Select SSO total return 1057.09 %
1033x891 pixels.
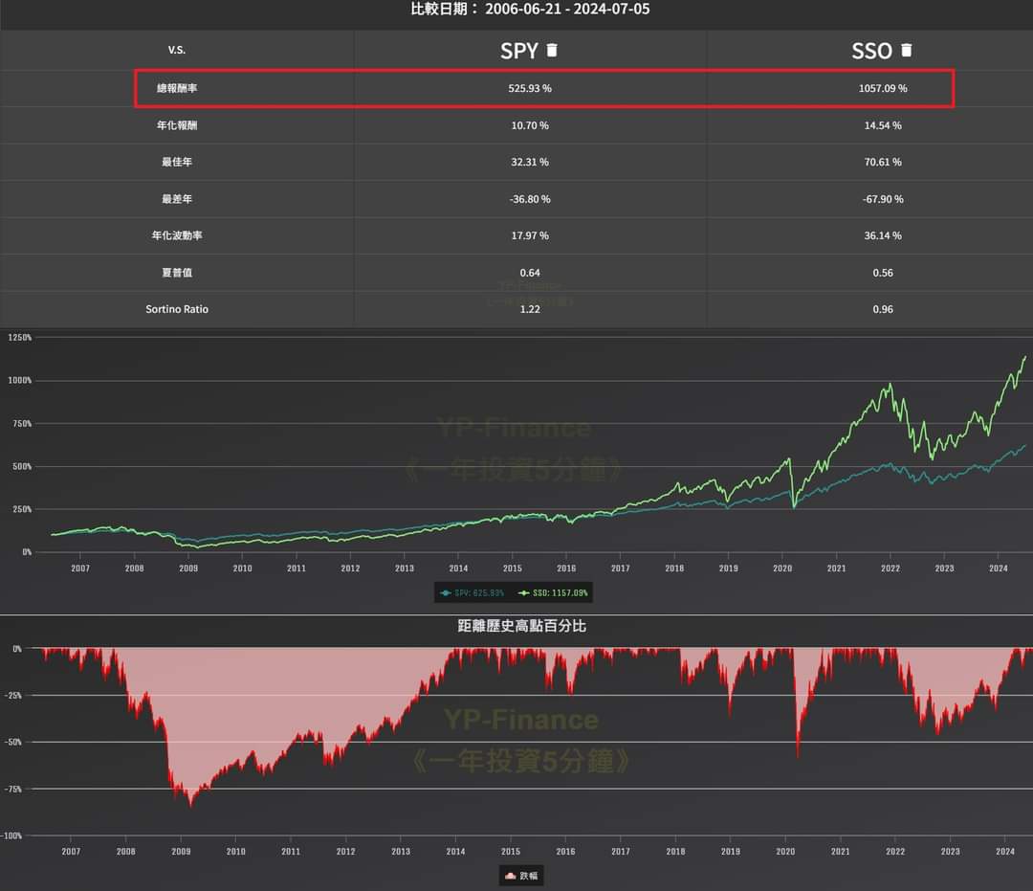coord(883,88)
